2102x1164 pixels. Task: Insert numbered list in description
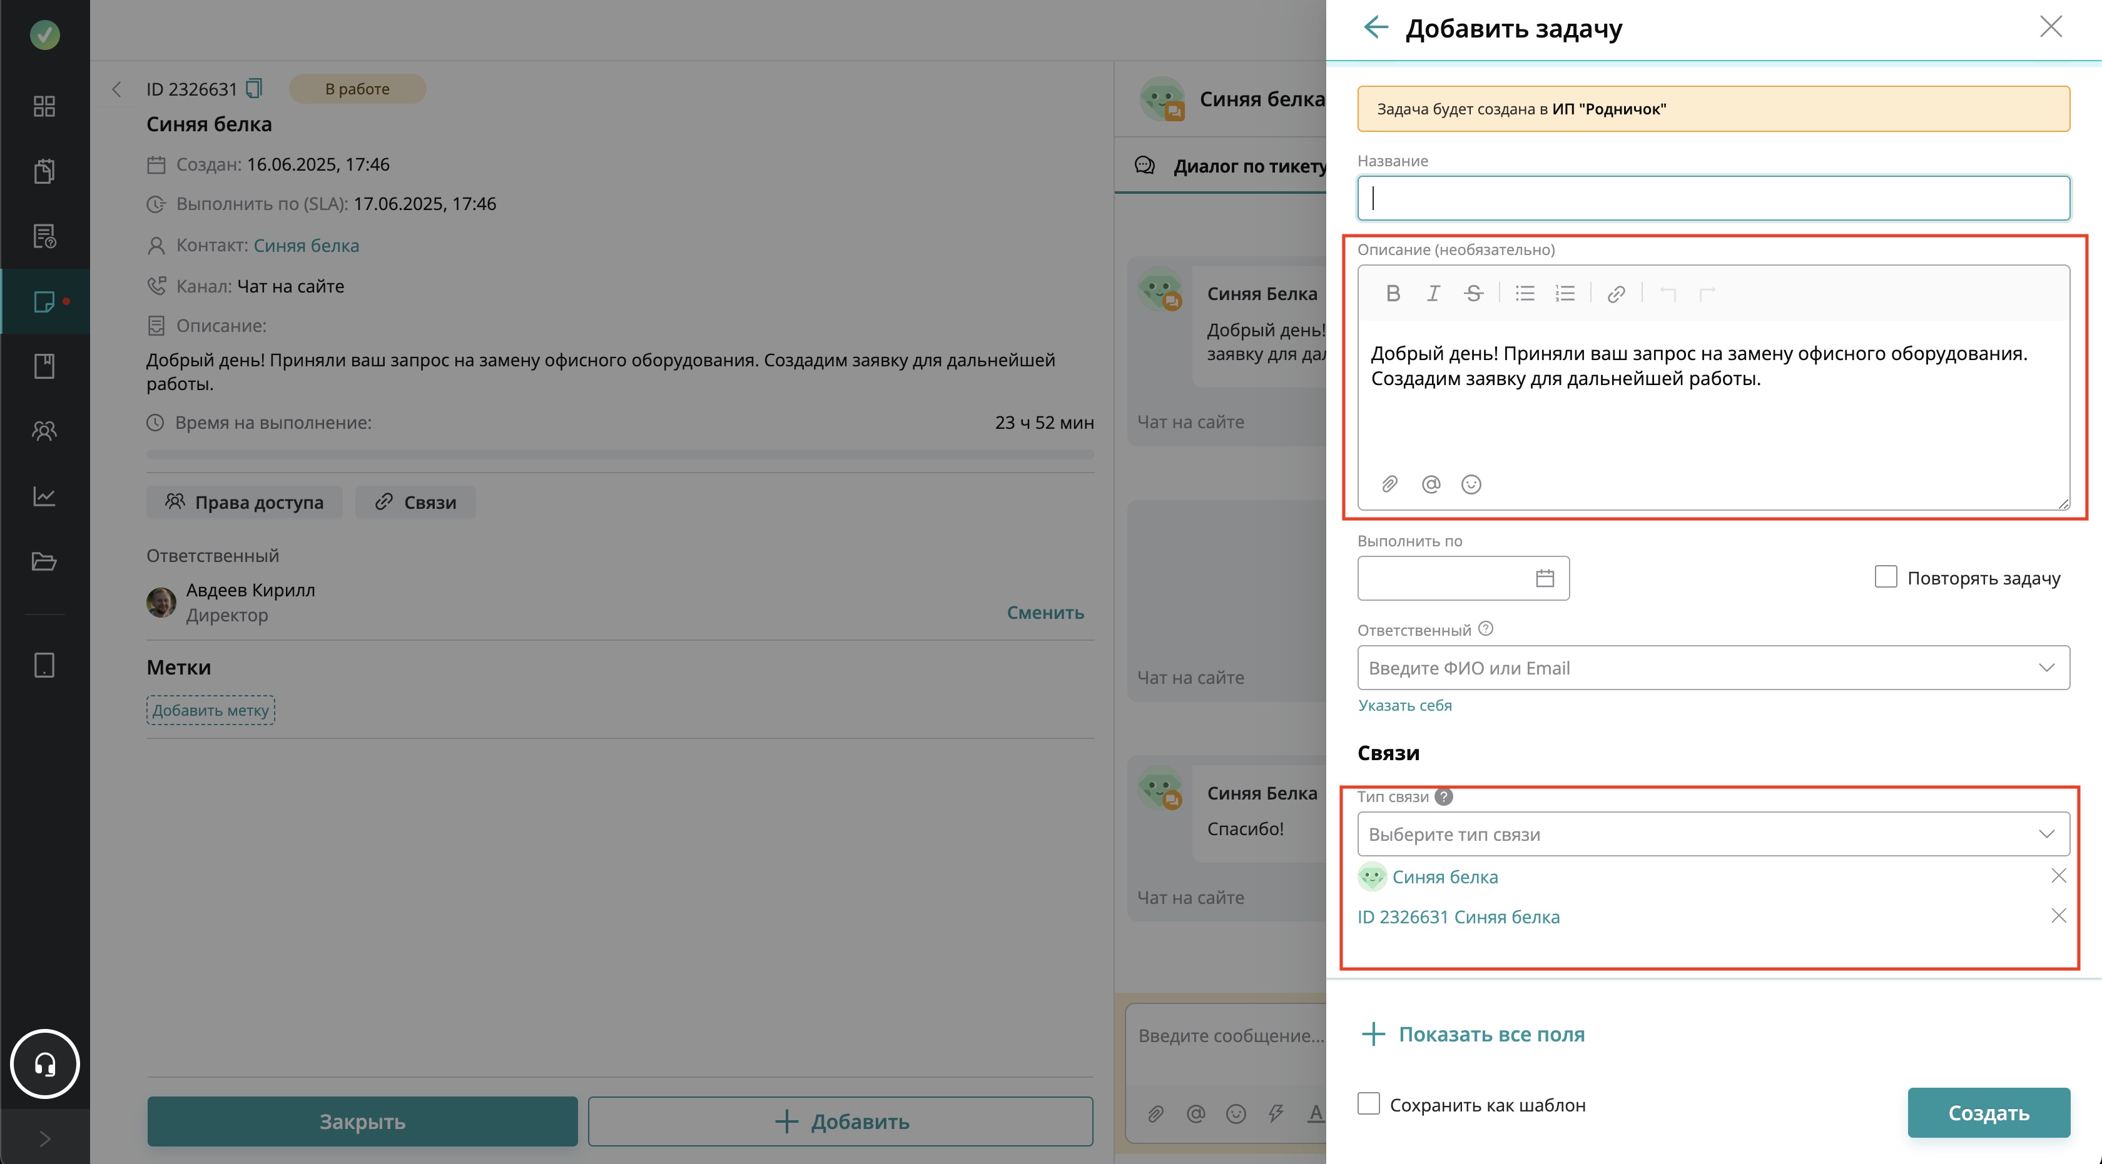pos(1564,293)
